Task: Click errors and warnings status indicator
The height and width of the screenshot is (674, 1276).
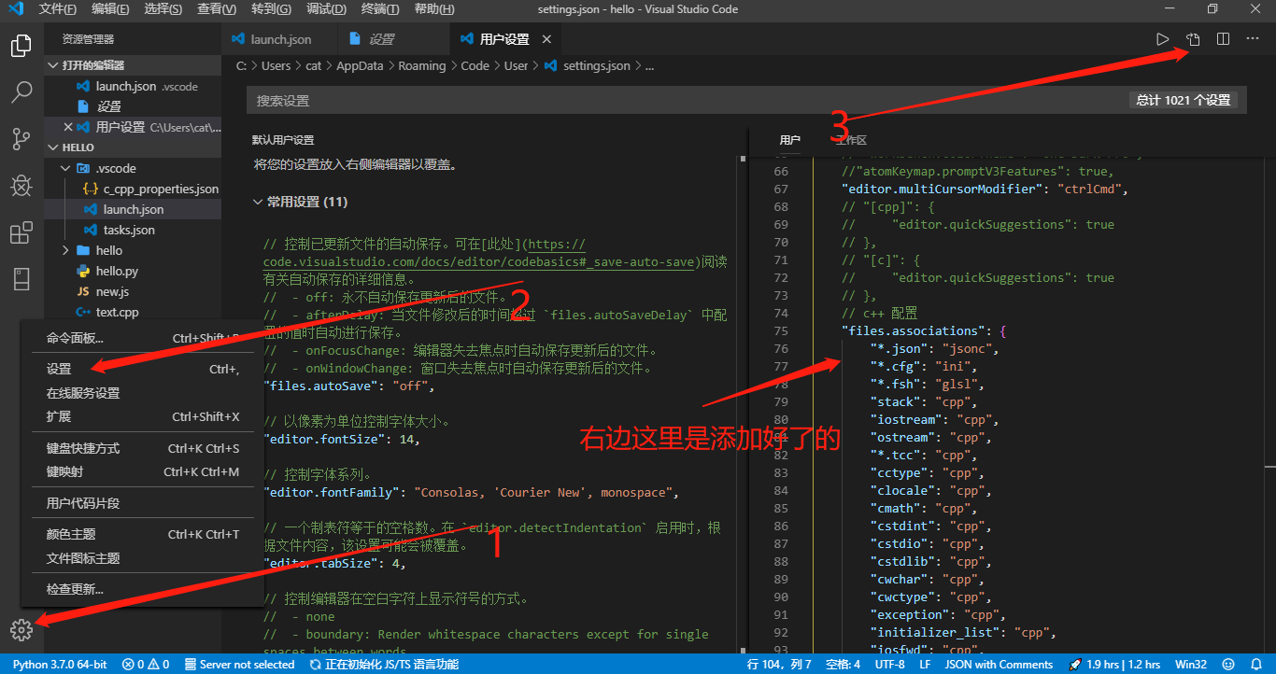Action: click(x=146, y=665)
